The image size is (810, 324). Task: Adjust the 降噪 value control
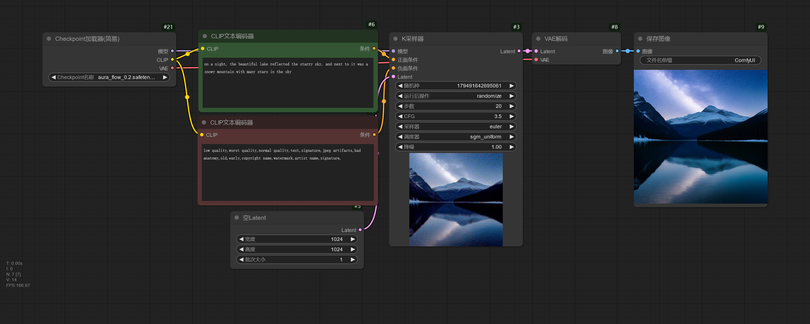click(456, 147)
